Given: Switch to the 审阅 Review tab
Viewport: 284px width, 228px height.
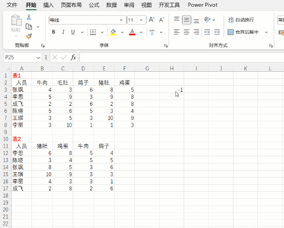Looking at the screenshot, I should [x=129, y=5].
